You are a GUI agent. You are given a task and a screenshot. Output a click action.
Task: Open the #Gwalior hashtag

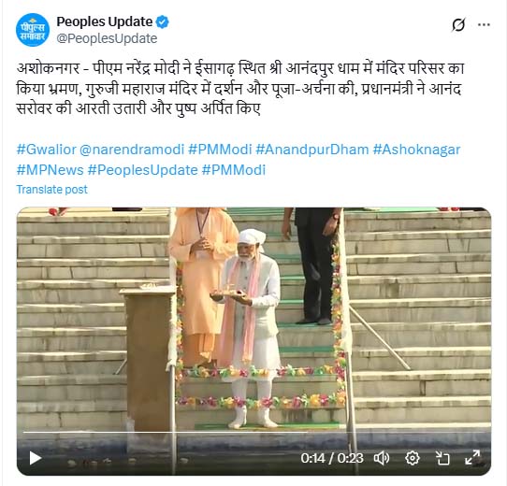(x=46, y=150)
